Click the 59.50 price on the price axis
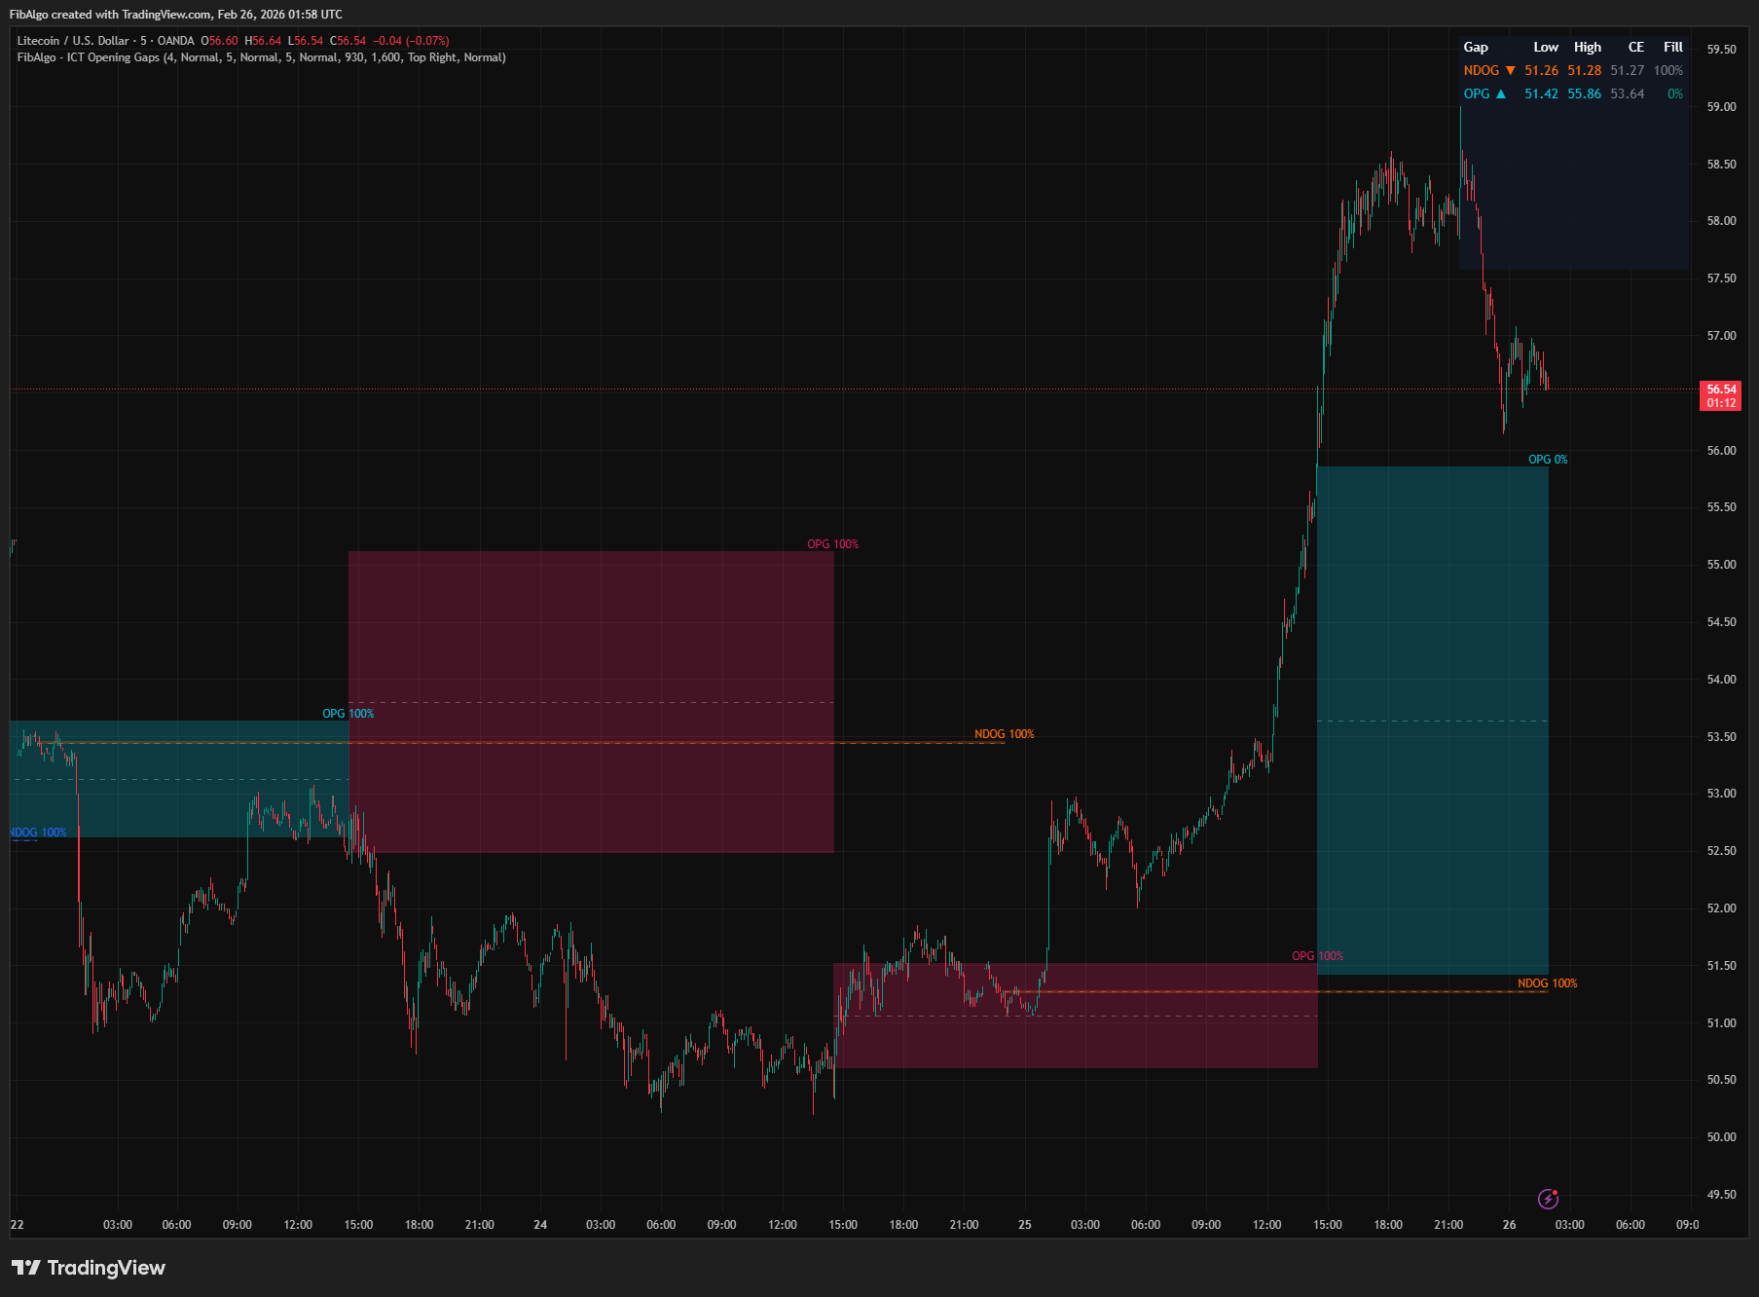 [1721, 50]
